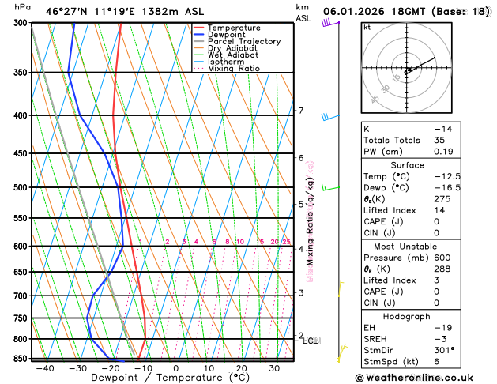Click the blue wind barb at 400 hPa
This screenshot has height=384, width=497.
point(330,117)
